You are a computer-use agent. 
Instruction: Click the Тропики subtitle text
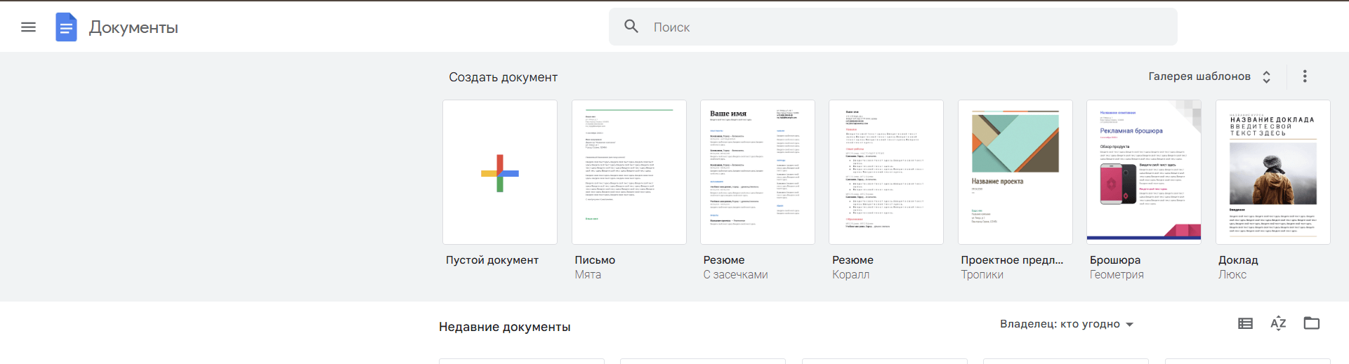982,275
